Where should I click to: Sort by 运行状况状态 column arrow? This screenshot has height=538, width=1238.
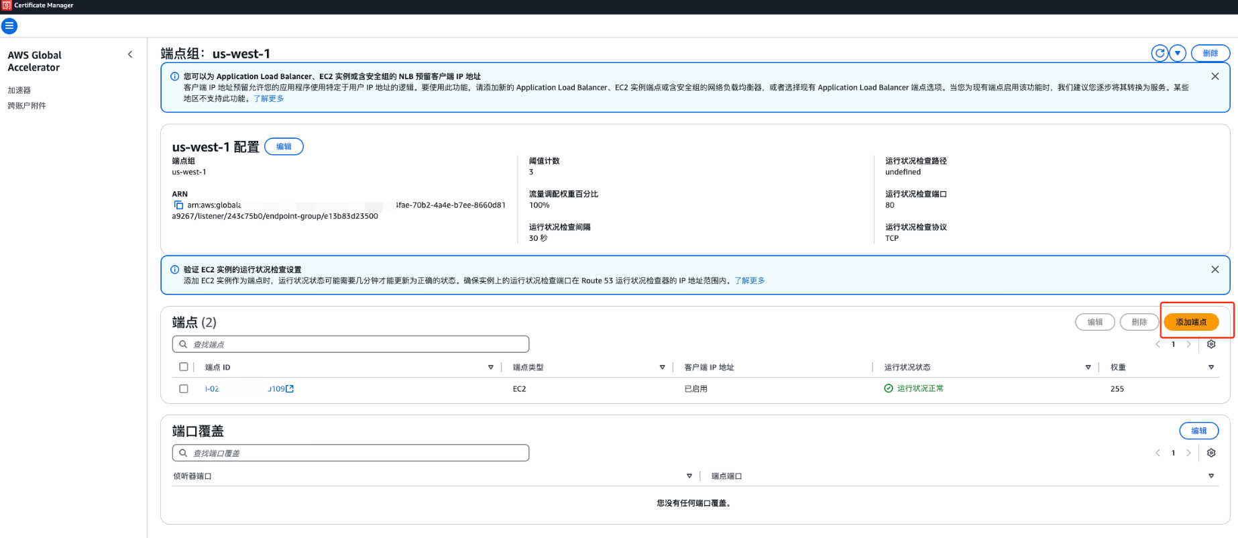coord(1088,367)
